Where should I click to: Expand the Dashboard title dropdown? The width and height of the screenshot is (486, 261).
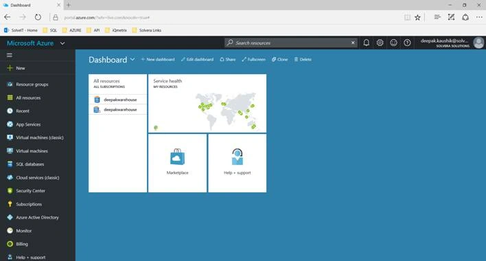coord(132,59)
